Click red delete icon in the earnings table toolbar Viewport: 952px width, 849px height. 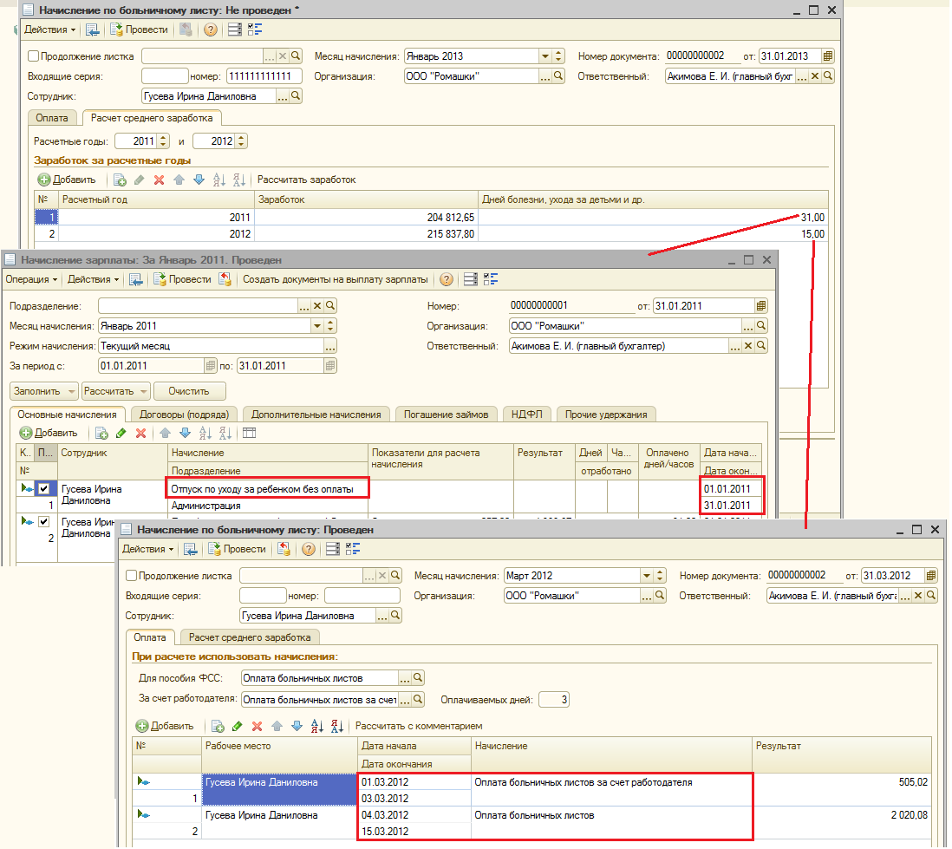[159, 180]
